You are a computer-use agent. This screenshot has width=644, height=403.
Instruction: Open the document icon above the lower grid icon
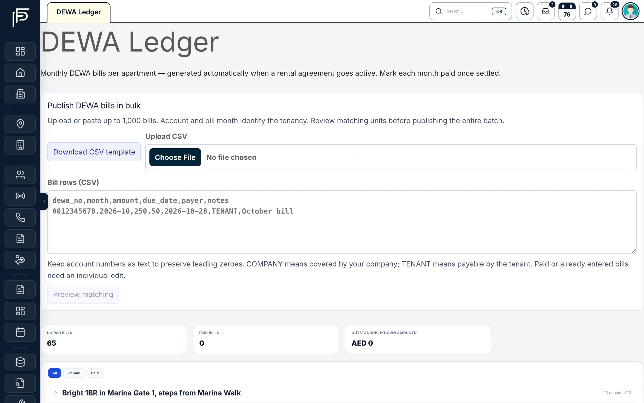tap(20, 290)
